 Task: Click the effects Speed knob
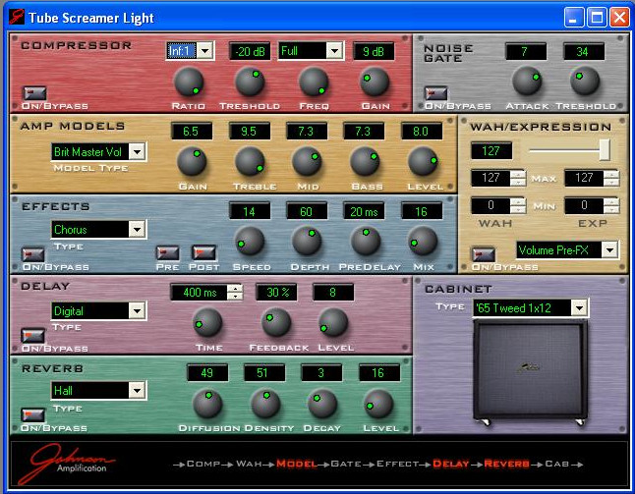(250, 242)
